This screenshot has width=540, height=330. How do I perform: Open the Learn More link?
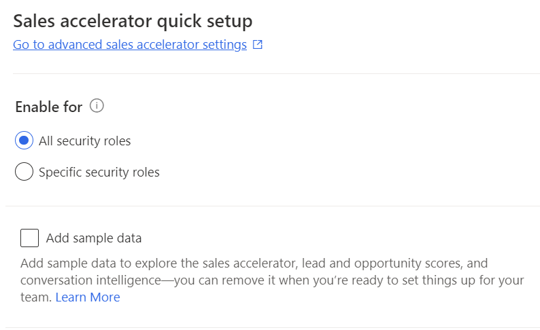(x=88, y=297)
